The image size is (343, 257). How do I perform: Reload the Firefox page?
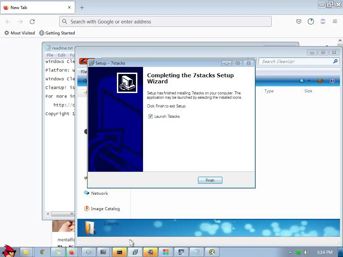[x=32, y=21]
